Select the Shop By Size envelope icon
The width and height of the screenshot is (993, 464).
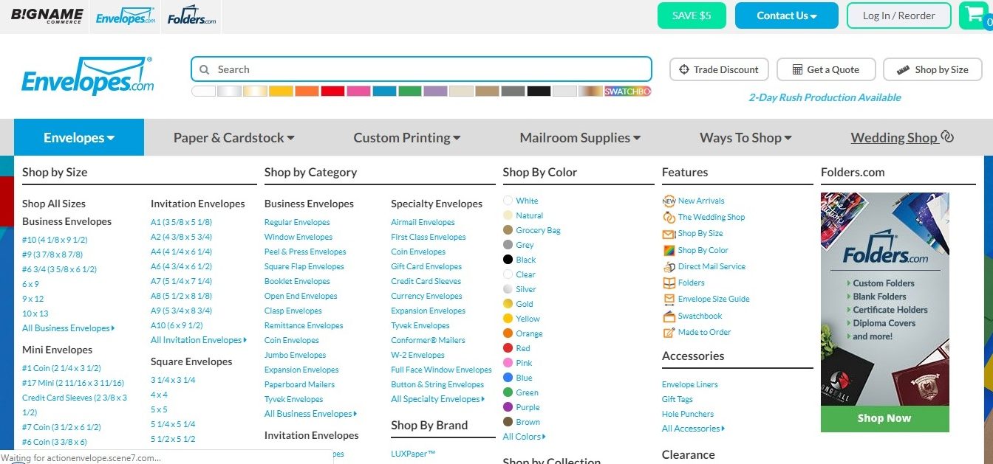[x=668, y=233]
